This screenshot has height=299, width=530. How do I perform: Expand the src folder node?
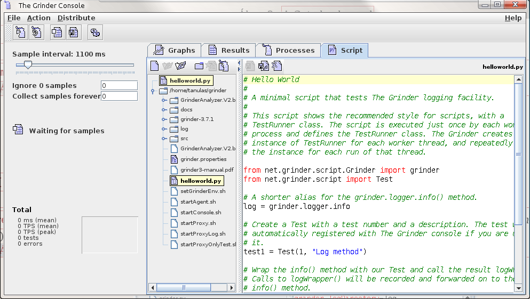[x=164, y=139]
